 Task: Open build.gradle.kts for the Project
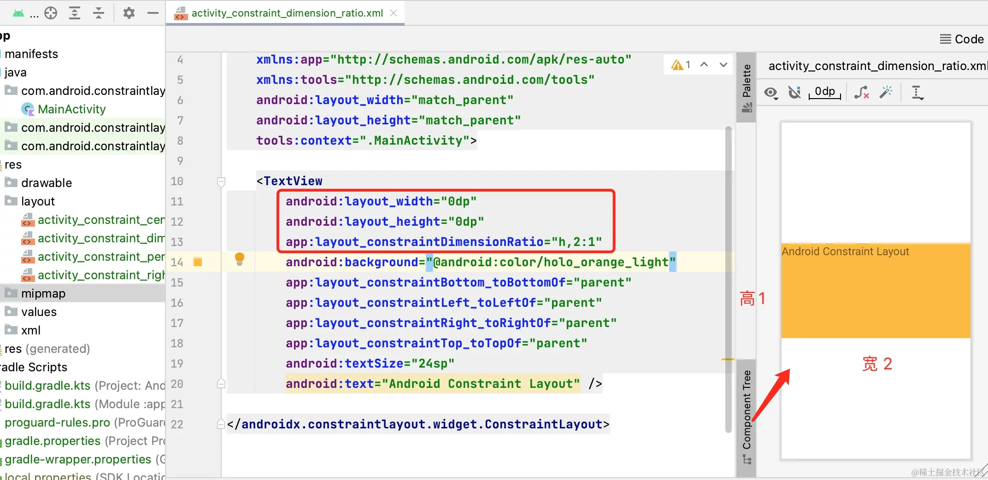pos(85,386)
